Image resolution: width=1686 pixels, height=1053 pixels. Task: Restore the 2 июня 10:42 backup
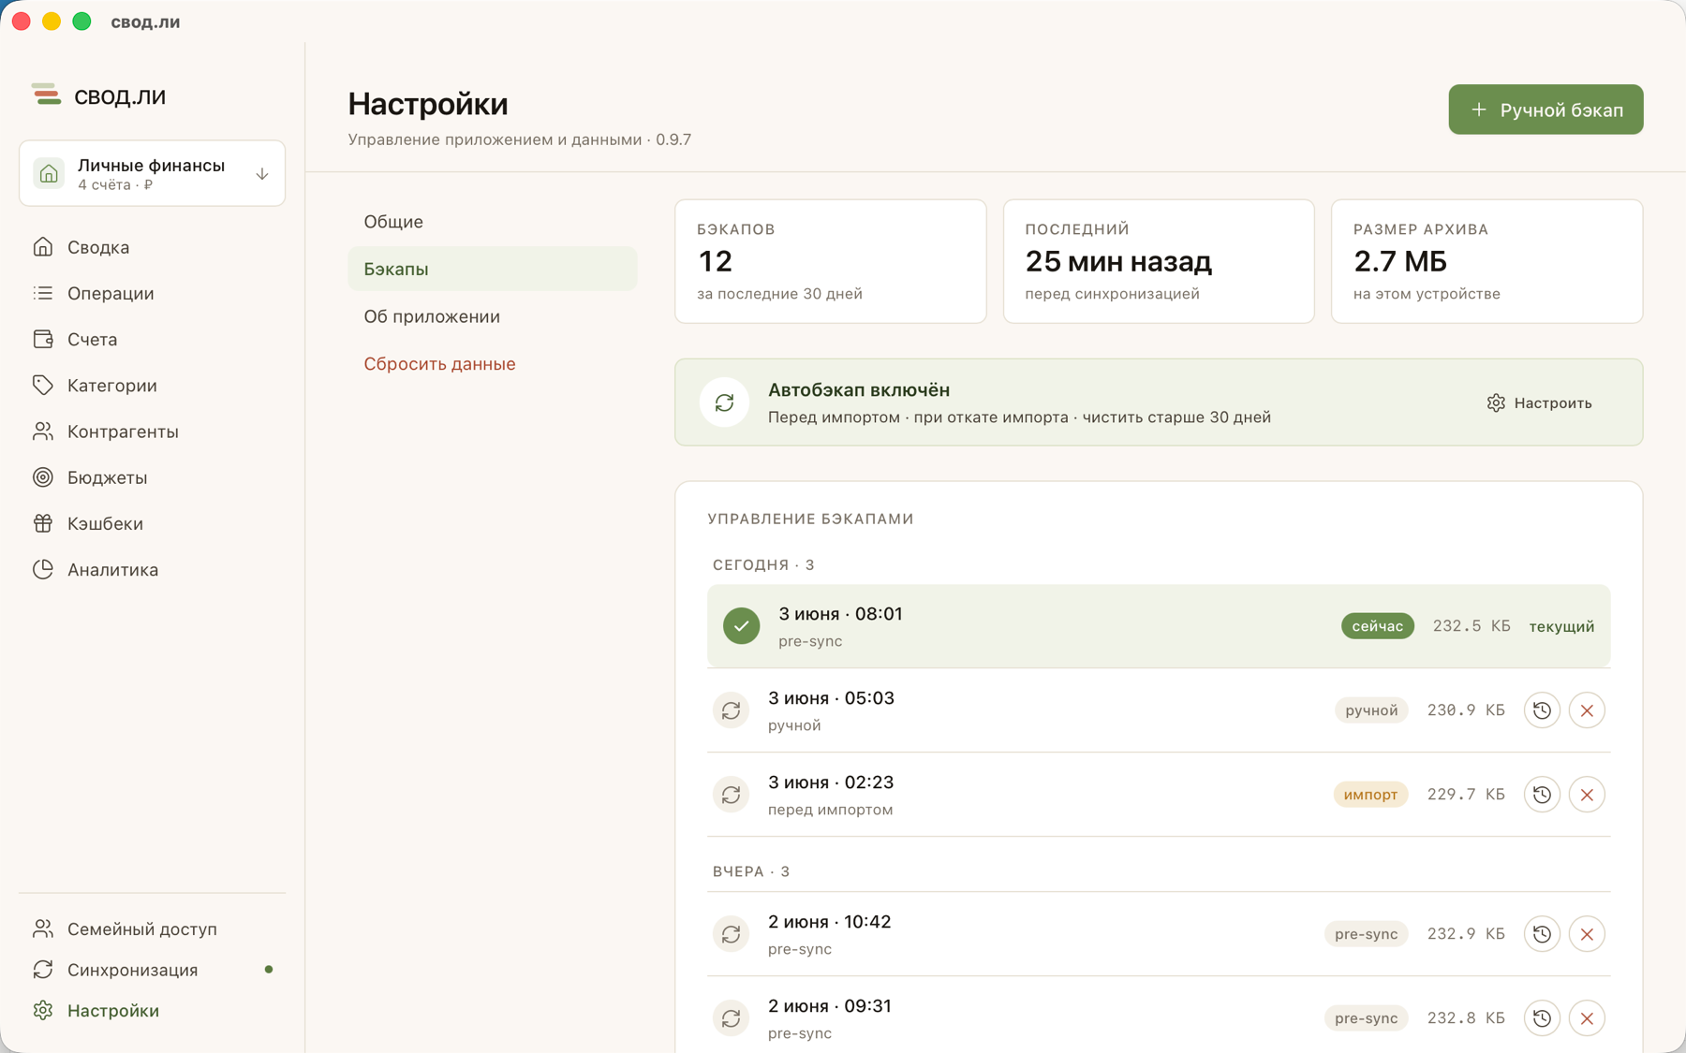tap(1542, 934)
